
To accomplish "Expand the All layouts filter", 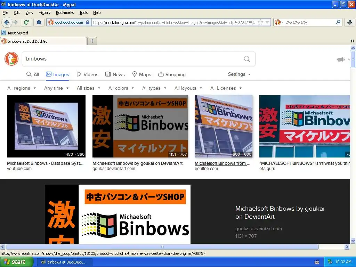I will [x=188, y=88].
